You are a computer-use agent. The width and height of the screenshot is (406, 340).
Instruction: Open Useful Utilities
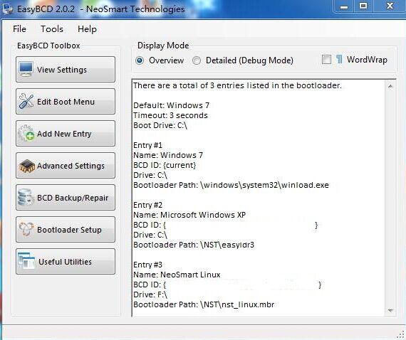[x=66, y=262]
